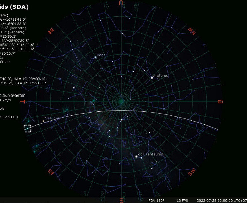
Task: Click the red T east marker
Action: (23, 102)
